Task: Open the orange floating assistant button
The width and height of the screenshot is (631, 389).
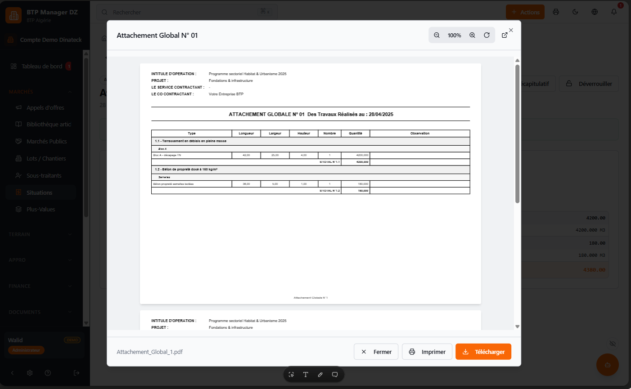Action: pyautogui.click(x=608, y=365)
